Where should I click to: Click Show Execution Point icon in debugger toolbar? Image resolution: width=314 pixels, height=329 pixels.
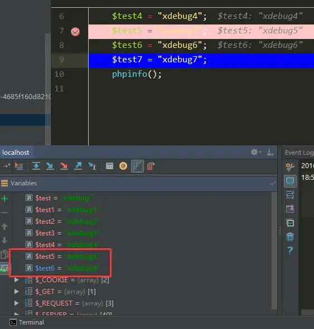point(19,166)
